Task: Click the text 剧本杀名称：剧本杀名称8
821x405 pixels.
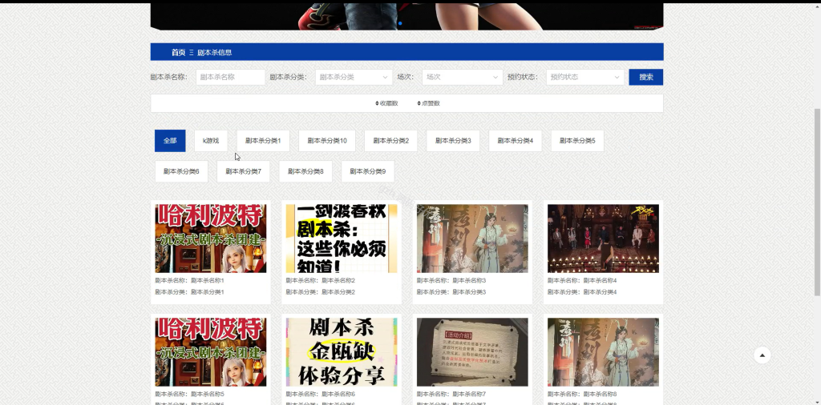Action: tap(582, 394)
